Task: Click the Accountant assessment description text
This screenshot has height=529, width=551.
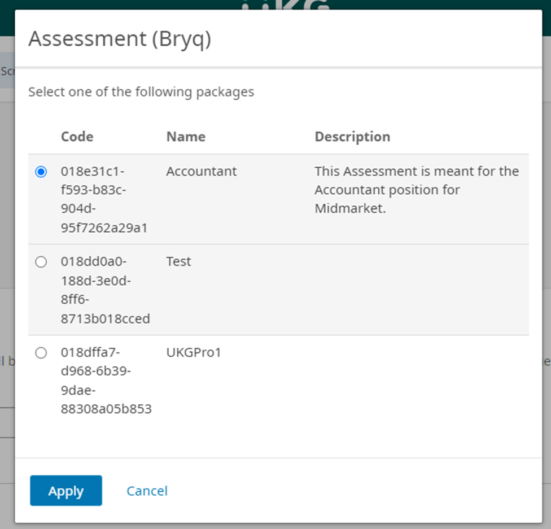Action: 417,190
